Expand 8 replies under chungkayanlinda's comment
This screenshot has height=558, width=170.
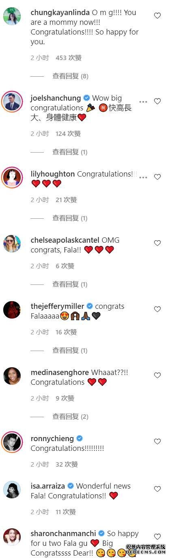coord(70,76)
